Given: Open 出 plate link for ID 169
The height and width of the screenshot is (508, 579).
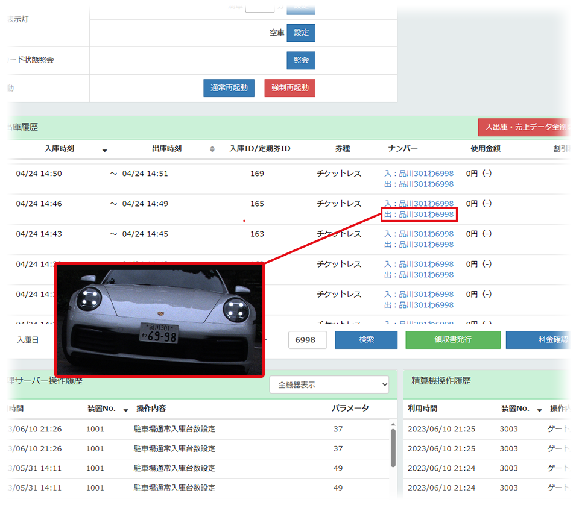Looking at the screenshot, I should pos(419,184).
